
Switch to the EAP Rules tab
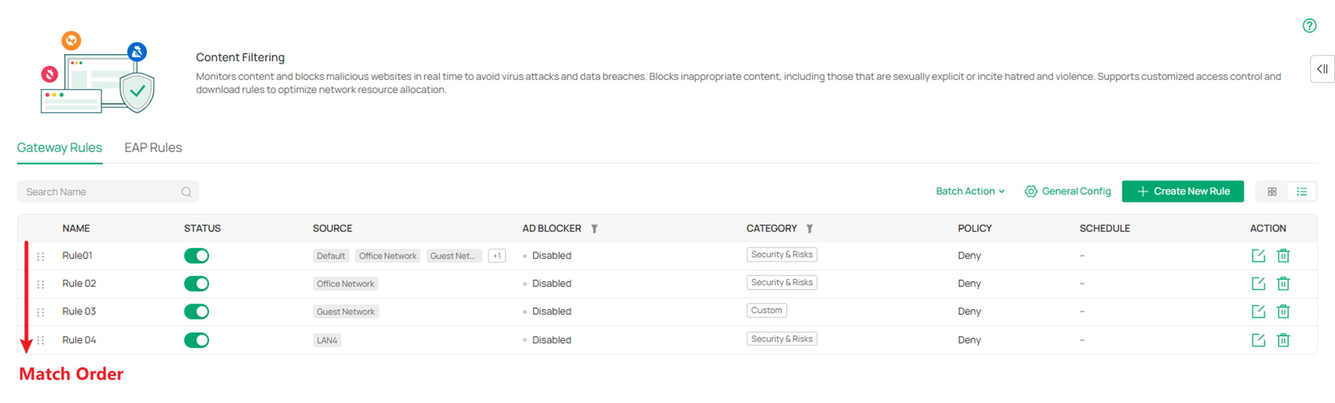153,148
